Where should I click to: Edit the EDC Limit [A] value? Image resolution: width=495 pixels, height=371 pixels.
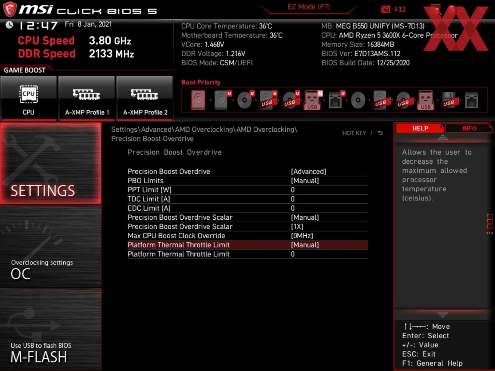point(247,208)
